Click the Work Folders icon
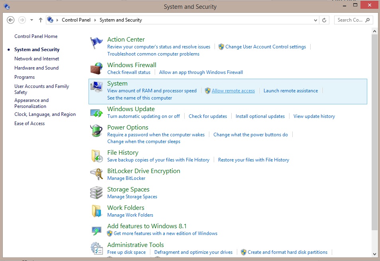This screenshot has width=380, height=261. coord(96,211)
